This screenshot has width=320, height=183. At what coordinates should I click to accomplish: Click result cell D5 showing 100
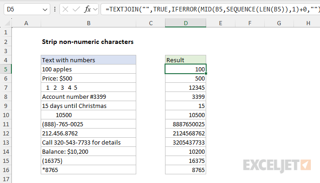(186, 69)
